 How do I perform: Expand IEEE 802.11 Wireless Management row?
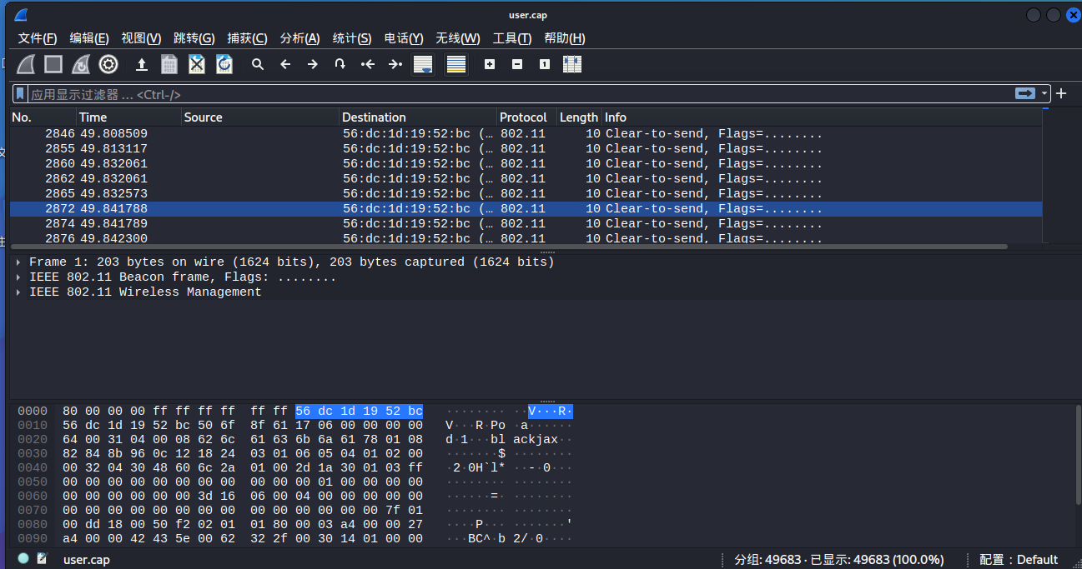coord(18,292)
